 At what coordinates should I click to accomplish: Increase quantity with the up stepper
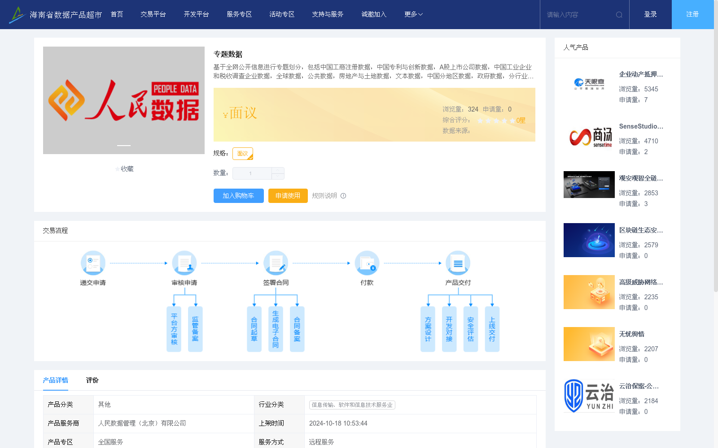[x=278, y=170]
